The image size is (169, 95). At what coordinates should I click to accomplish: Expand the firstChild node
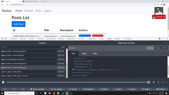[x=73, y=70]
